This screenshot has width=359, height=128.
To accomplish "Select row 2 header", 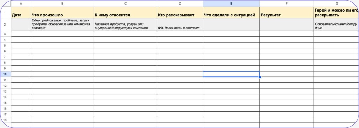I will click(x=6, y=25).
